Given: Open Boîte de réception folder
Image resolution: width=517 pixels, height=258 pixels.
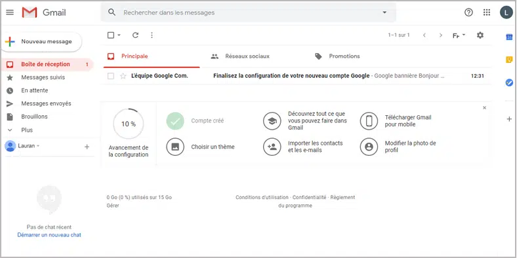Looking at the screenshot, I should click(47, 64).
